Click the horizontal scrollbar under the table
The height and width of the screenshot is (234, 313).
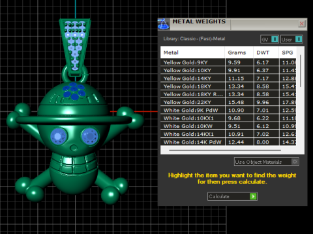point(225,150)
